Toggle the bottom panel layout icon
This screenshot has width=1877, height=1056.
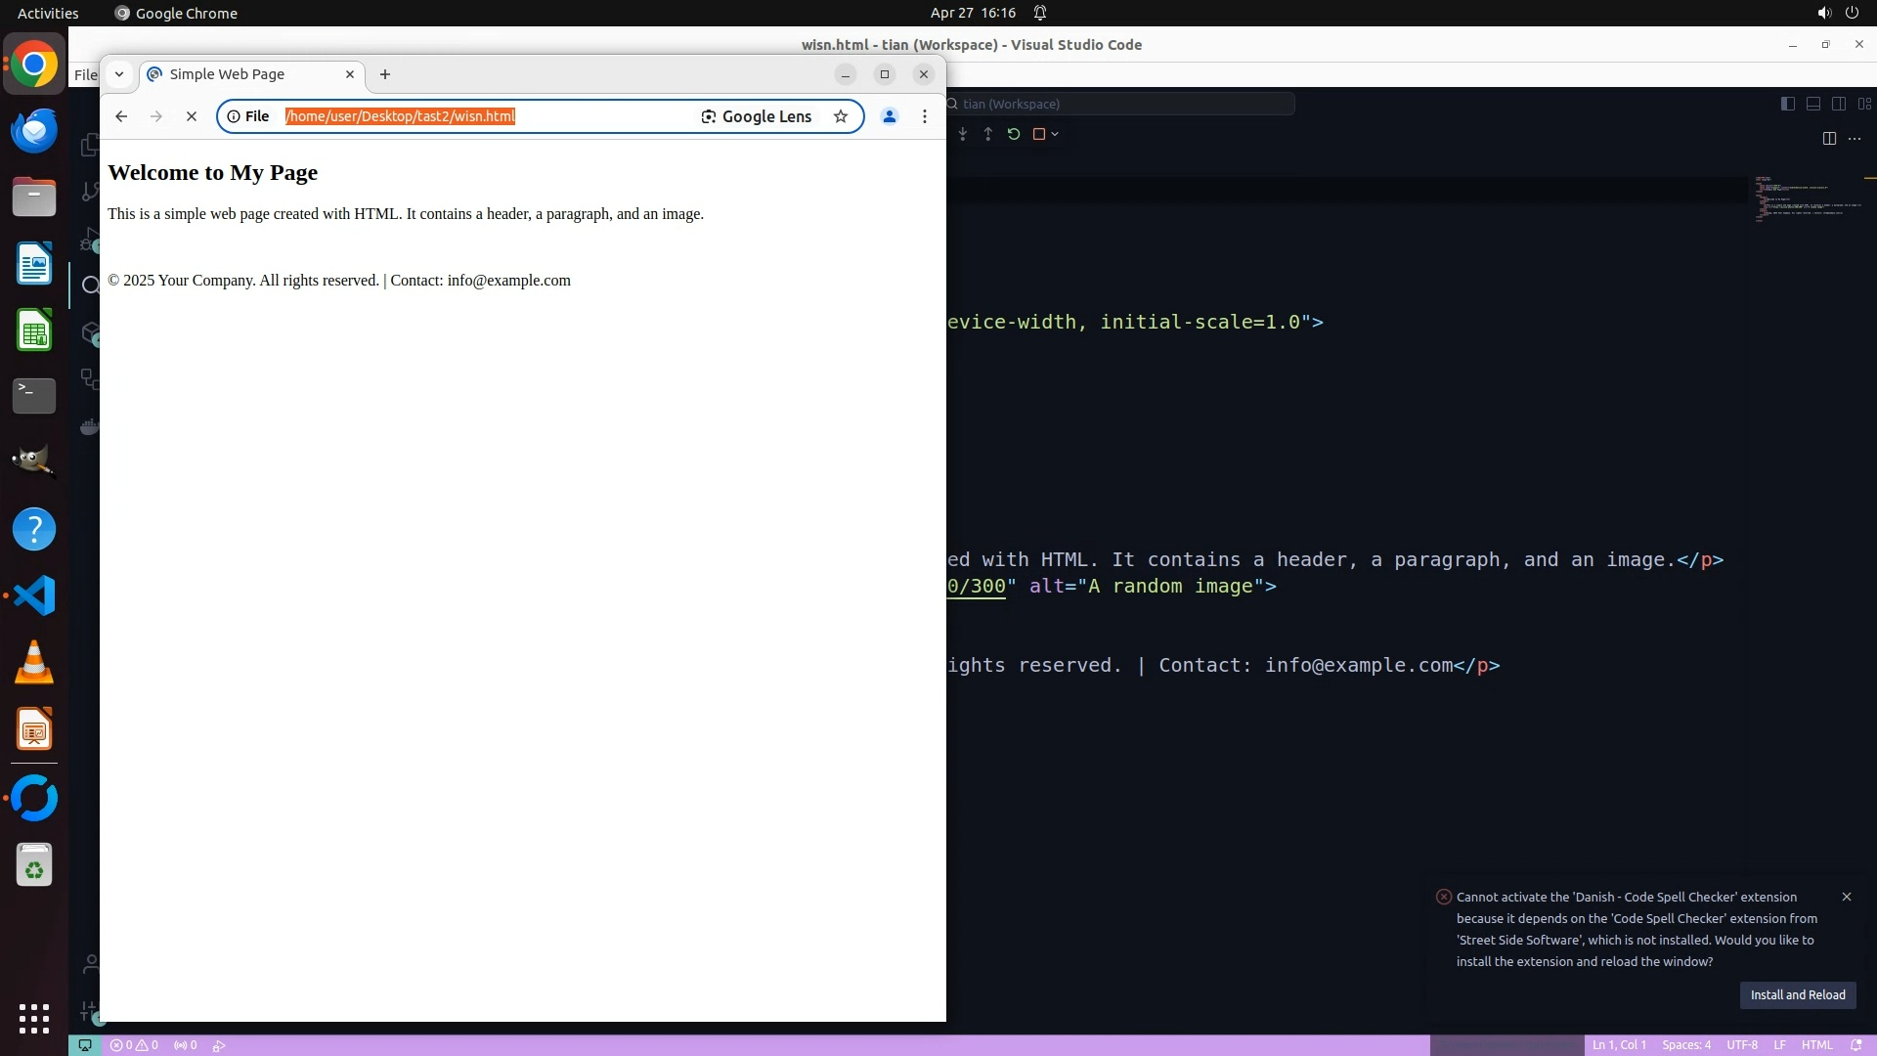click(x=1813, y=104)
